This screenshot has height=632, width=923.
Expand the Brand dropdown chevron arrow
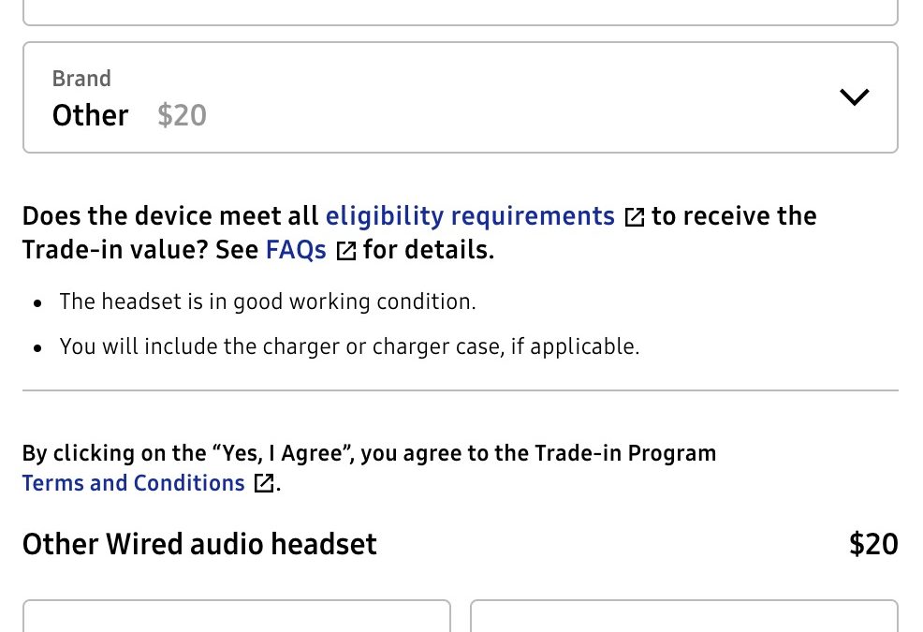(x=855, y=97)
